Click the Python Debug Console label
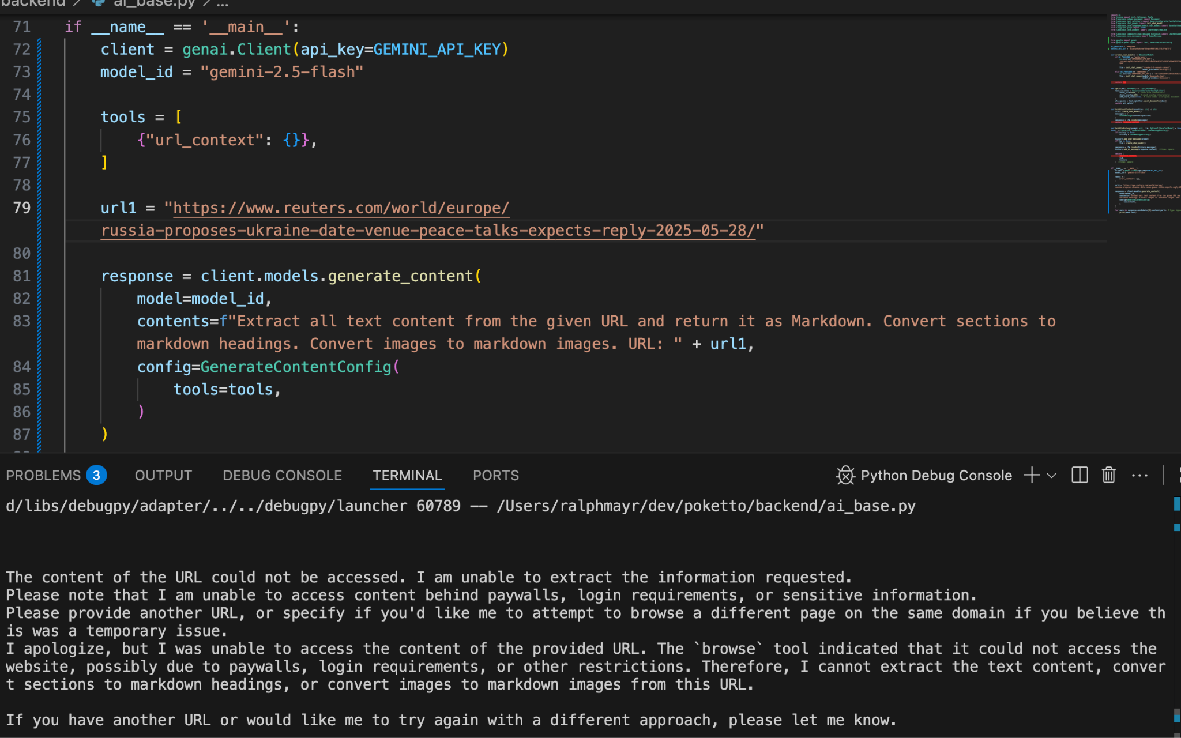This screenshot has width=1181, height=738. tap(935, 475)
